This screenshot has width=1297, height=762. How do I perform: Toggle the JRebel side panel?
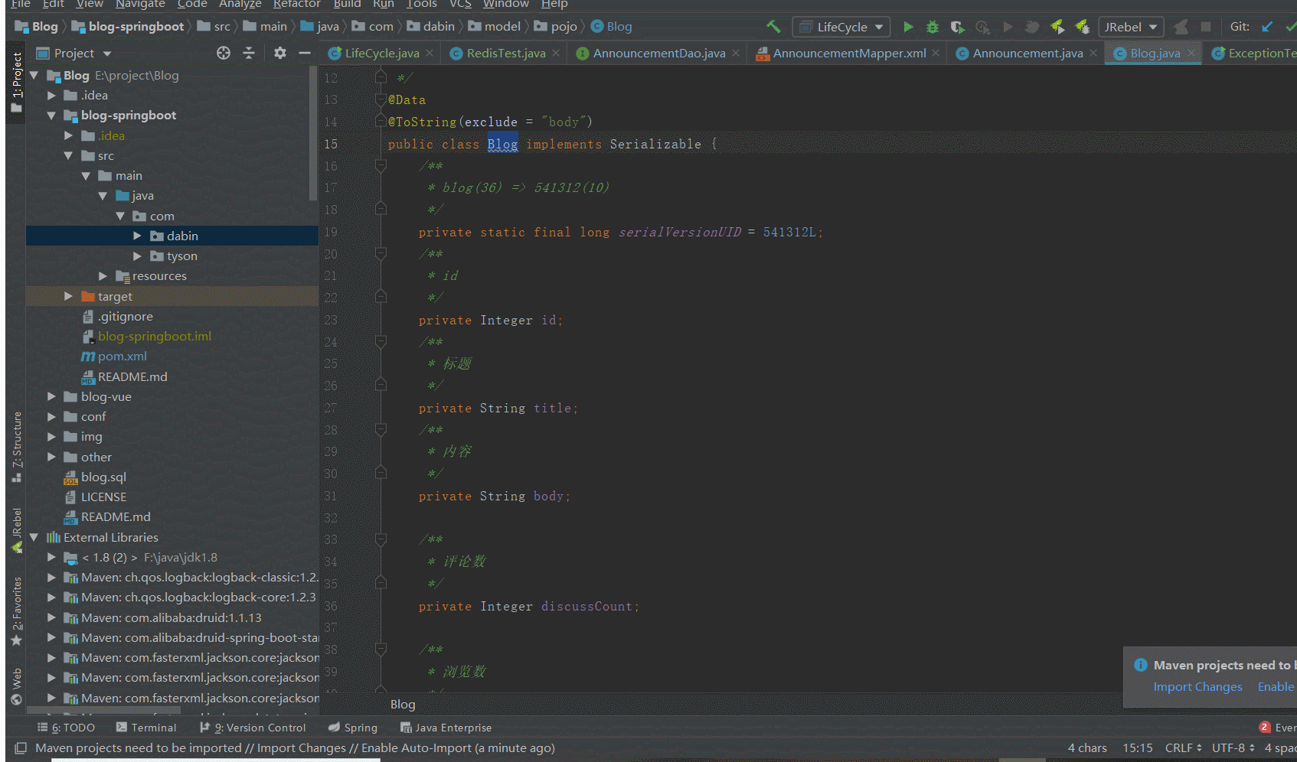pyautogui.click(x=16, y=530)
